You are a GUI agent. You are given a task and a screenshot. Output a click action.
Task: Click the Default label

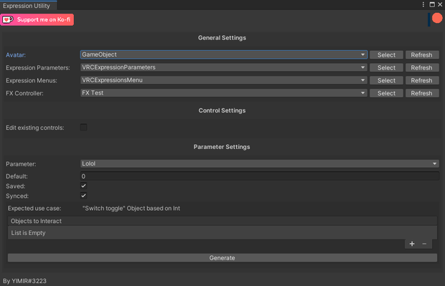point(17,176)
